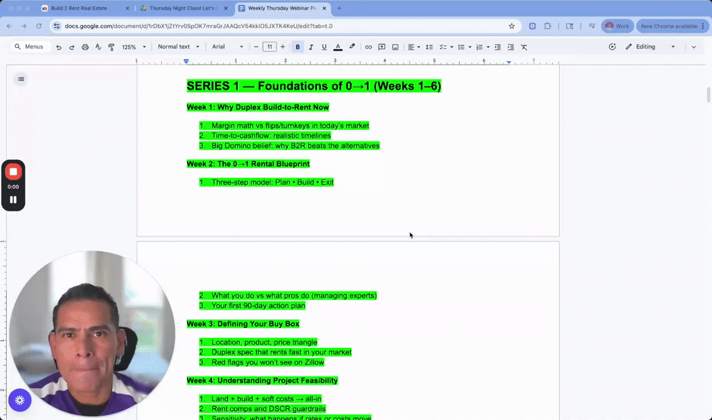
Task: Increase font size with plus button
Action: 282,47
